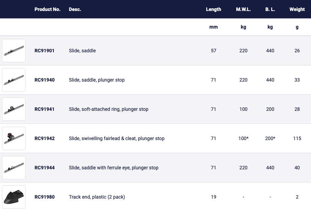Image resolution: width=311 pixels, height=211 pixels.
Task: Select product number RC91940
Action: 44,80
